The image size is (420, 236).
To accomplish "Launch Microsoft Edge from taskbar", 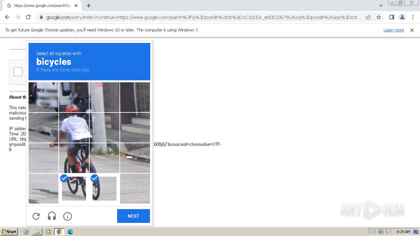I will click(x=71, y=232).
